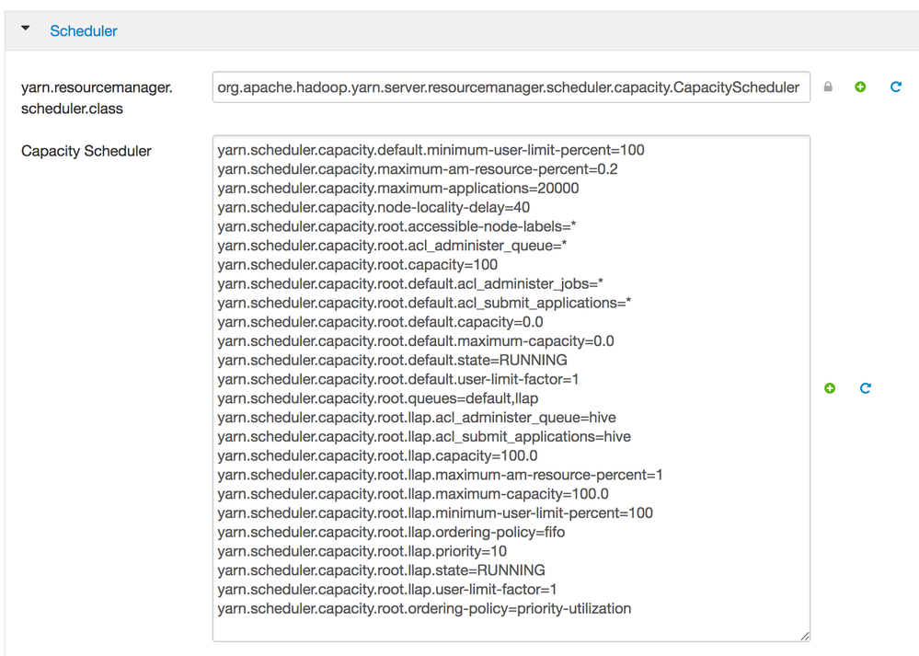Click the 'Capacity Scheduler' label
Viewport: 919px width, 656px height.
[86, 151]
